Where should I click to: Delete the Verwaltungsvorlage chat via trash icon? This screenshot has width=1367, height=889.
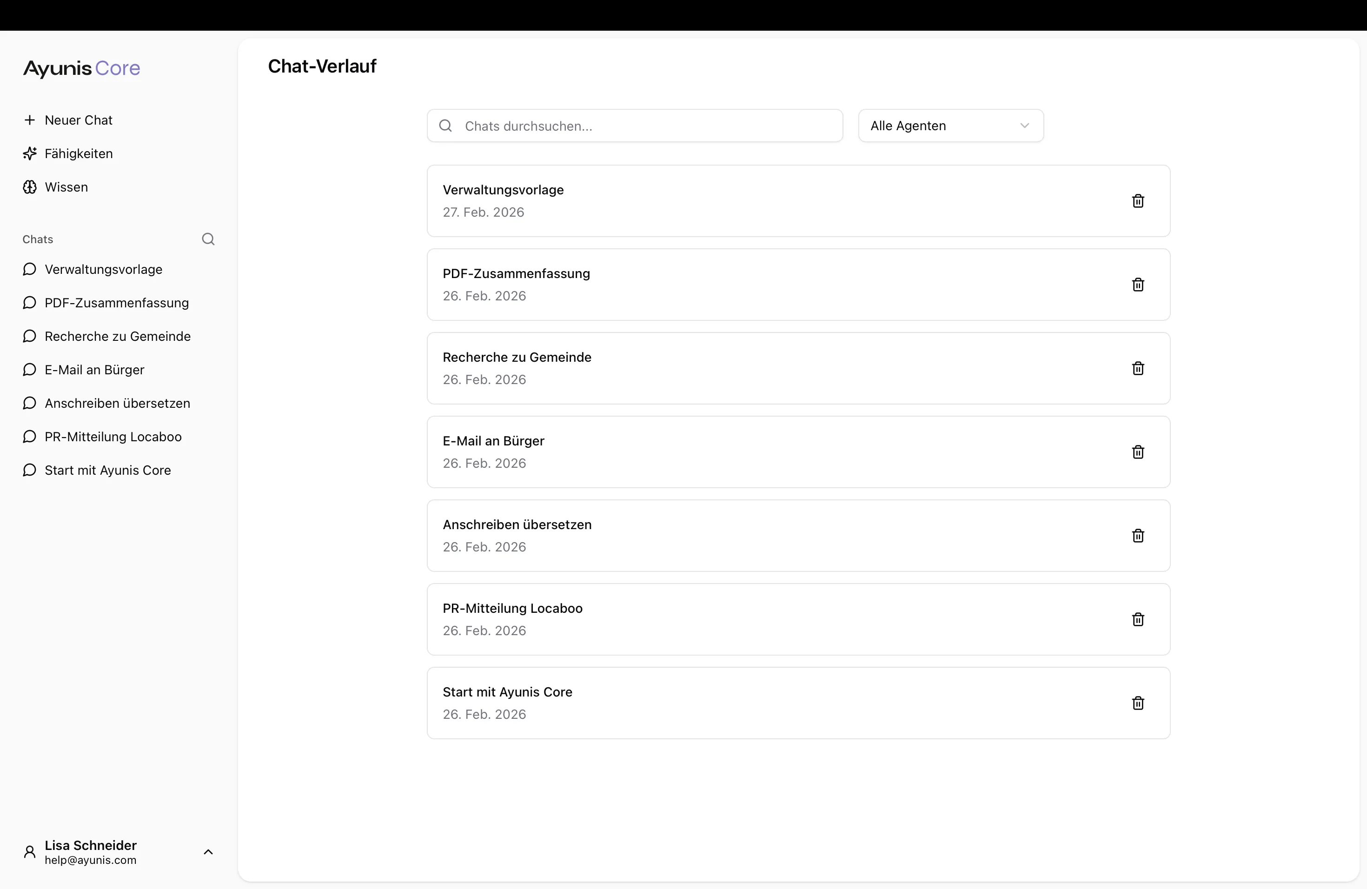tap(1138, 201)
